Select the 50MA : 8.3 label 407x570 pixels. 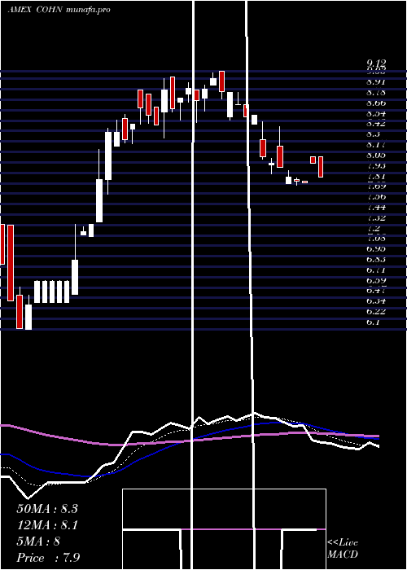[47, 509]
